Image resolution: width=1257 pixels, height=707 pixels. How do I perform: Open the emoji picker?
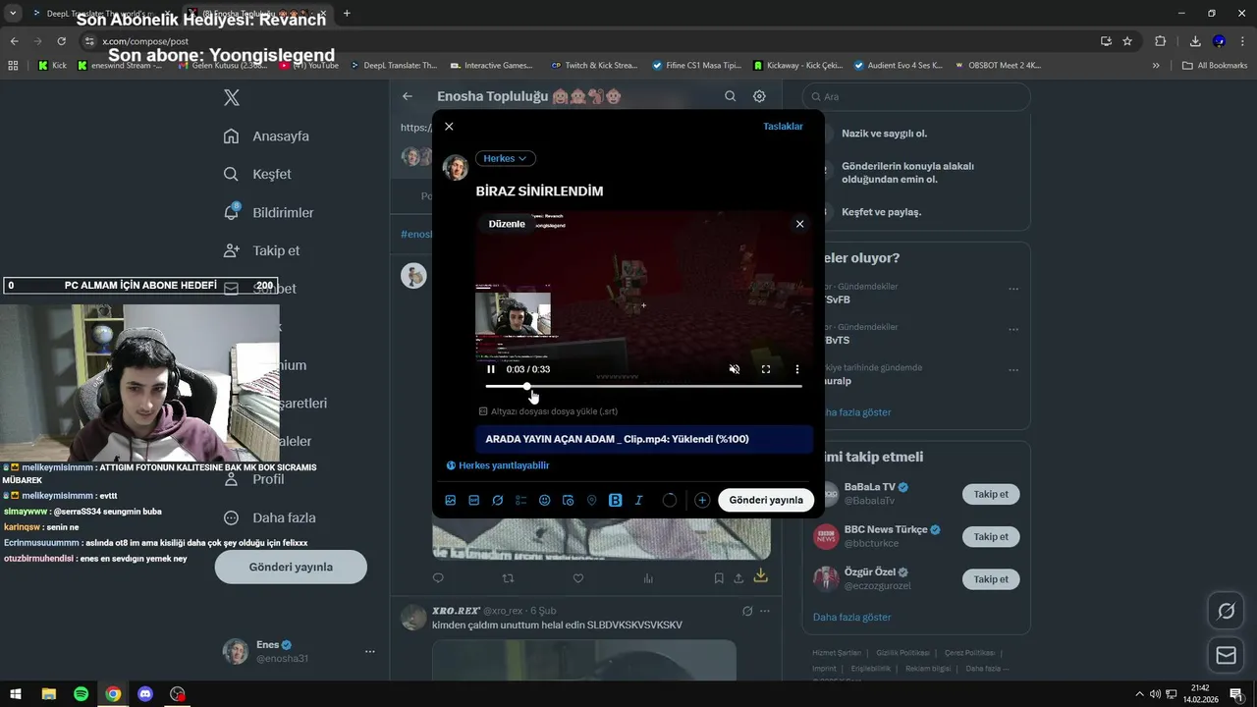[545, 500]
